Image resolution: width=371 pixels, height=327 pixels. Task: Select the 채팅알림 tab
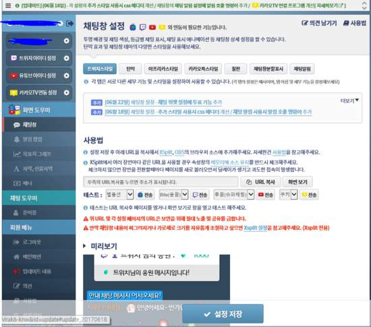pos(302,69)
